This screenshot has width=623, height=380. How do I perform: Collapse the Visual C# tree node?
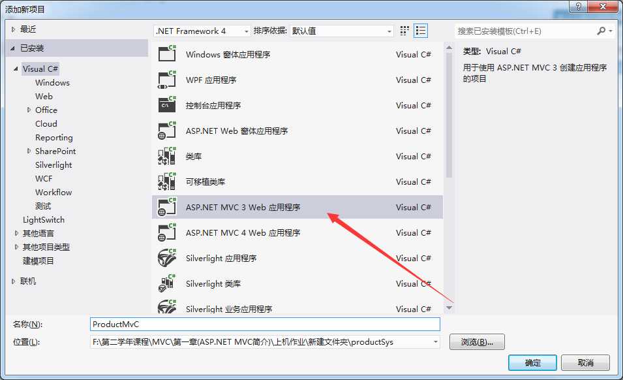point(16,69)
